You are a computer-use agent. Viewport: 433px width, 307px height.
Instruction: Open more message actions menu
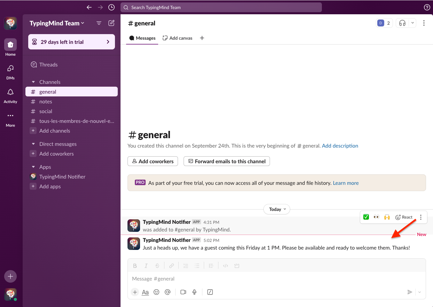pos(421,217)
